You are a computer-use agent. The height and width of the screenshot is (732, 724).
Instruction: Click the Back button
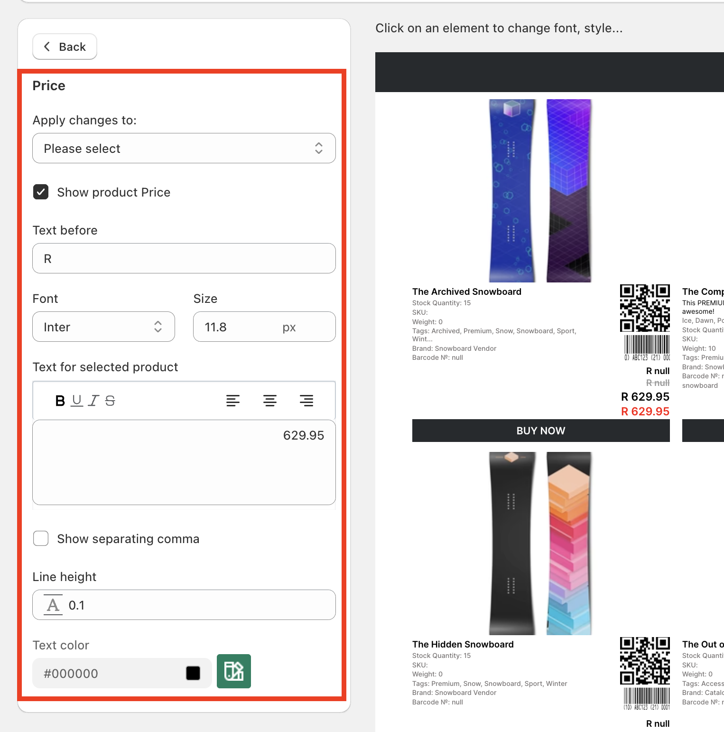coord(65,47)
